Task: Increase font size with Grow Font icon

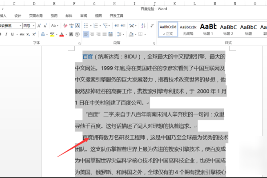Action: [39, 26]
